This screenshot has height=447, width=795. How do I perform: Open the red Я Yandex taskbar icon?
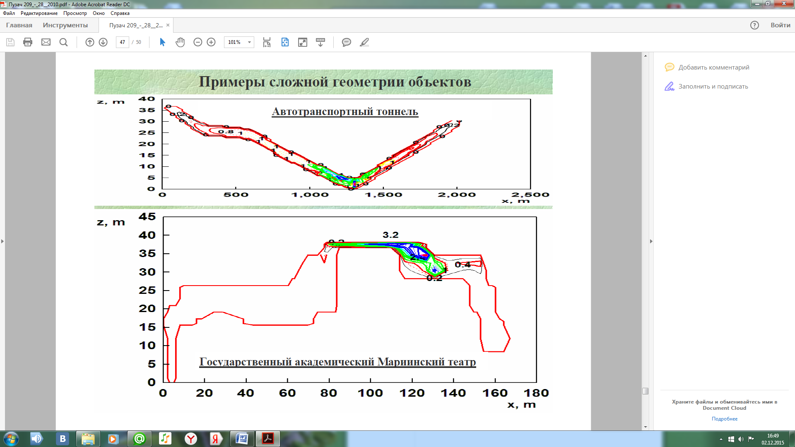tap(216, 439)
